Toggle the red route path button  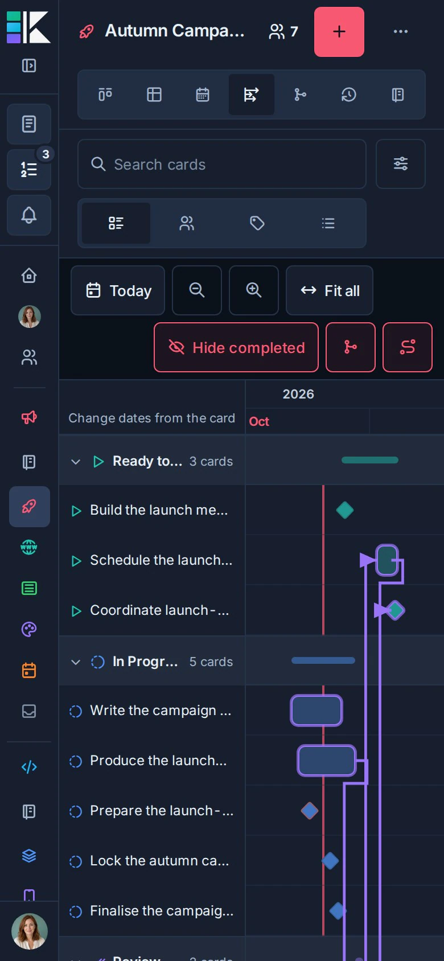[408, 347]
